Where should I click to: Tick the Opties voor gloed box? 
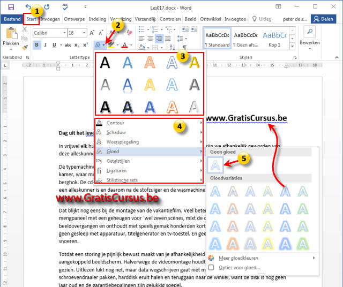(211, 267)
